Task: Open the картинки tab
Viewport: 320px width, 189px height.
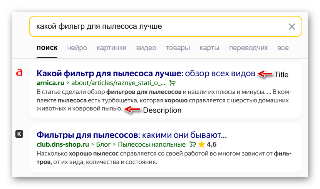Action: pos(112,48)
